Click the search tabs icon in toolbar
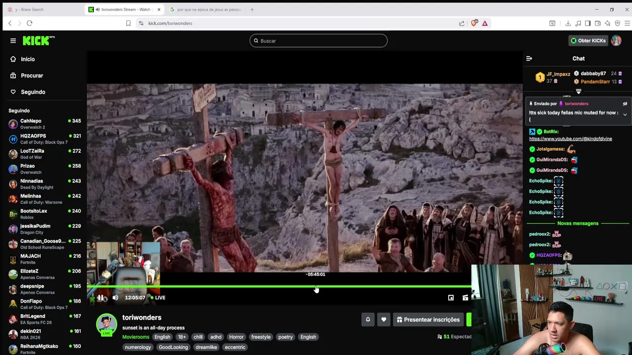632x355 pixels. [x=553, y=23]
